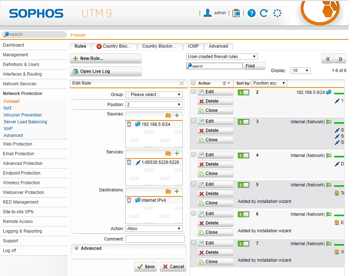Open the Display count dropdown
The height and width of the screenshot is (276, 361).
coord(300,71)
